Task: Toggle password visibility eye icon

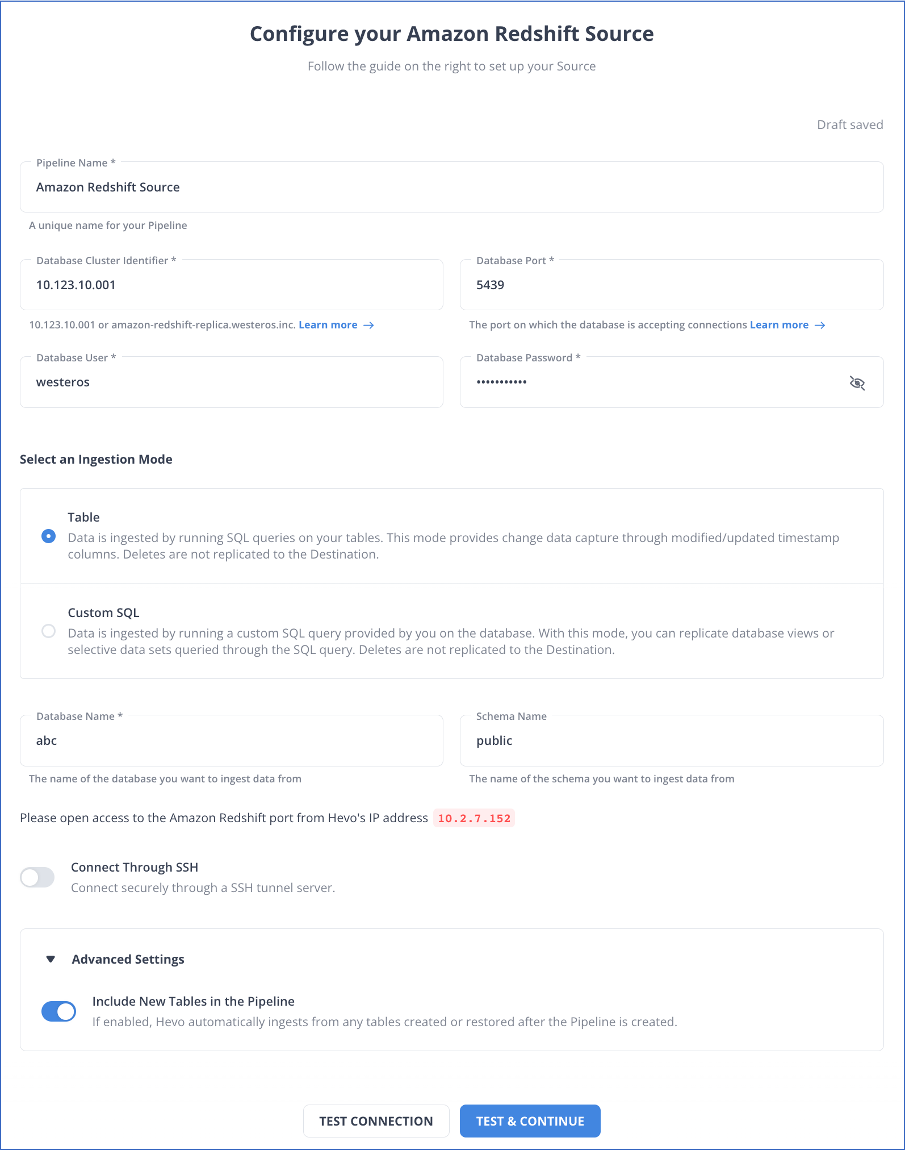Action: [857, 383]
